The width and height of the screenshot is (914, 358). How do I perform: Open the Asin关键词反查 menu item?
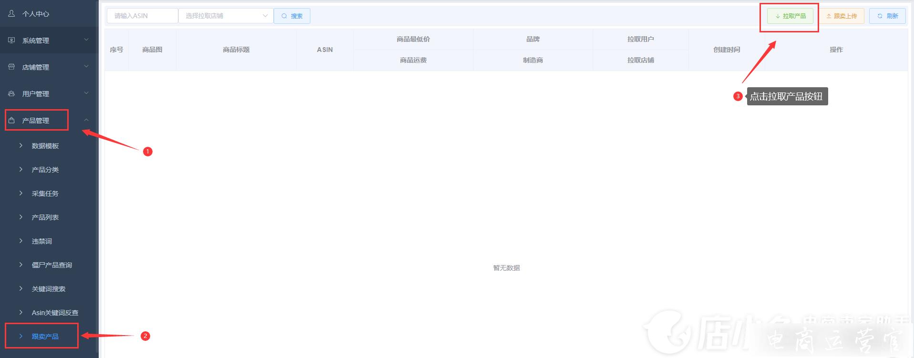pos(55,313)
